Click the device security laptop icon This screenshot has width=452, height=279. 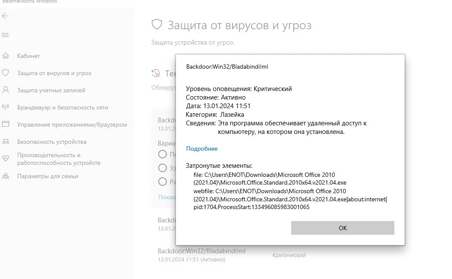click(x=6, y=142)
